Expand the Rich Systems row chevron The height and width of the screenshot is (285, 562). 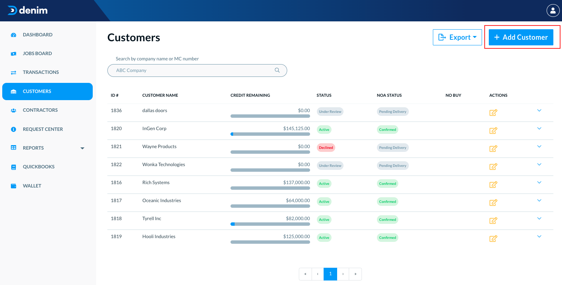pos(539,183)
